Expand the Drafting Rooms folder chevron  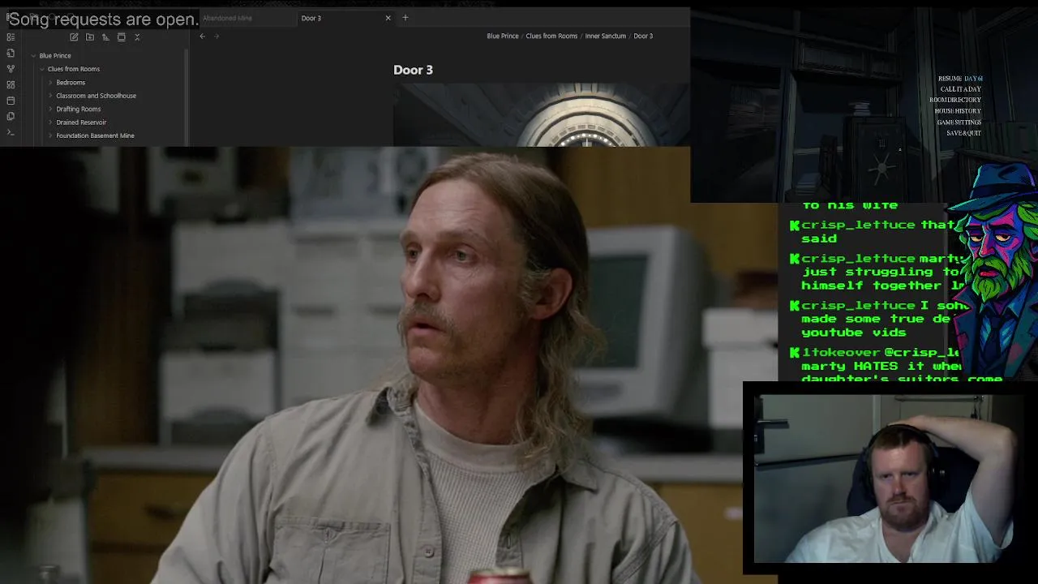(50, 109)
